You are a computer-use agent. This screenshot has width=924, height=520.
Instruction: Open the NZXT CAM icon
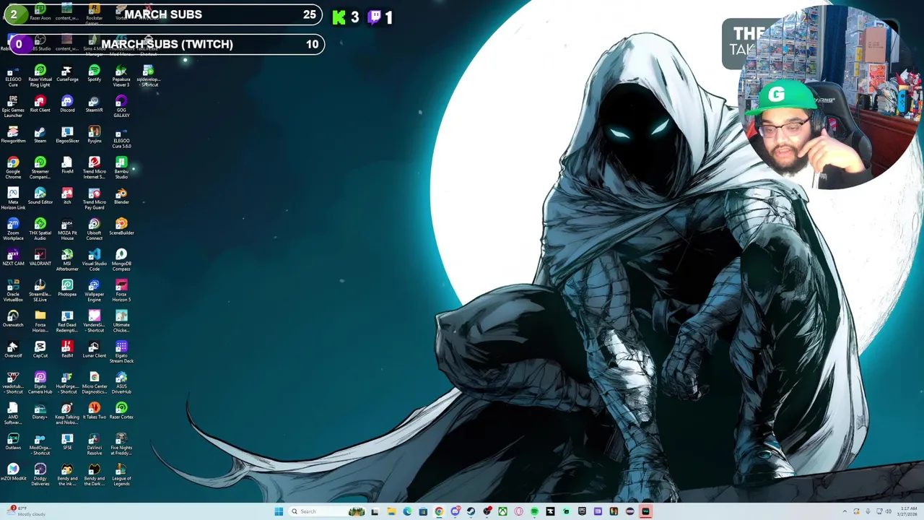[x=13, y=258]
